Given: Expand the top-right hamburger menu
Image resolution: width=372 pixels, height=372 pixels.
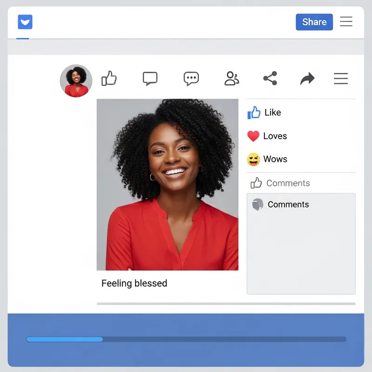Looking at the screenshot, I should point(346,21).
